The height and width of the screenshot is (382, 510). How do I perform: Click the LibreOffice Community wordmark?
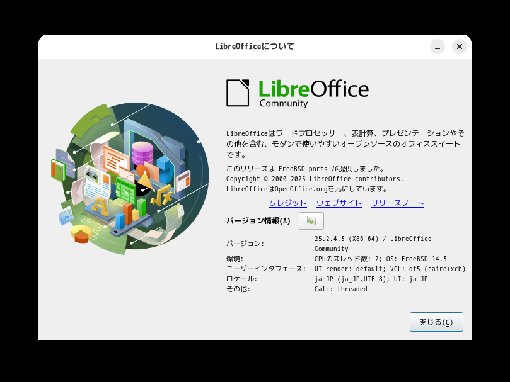pos(313,93)
